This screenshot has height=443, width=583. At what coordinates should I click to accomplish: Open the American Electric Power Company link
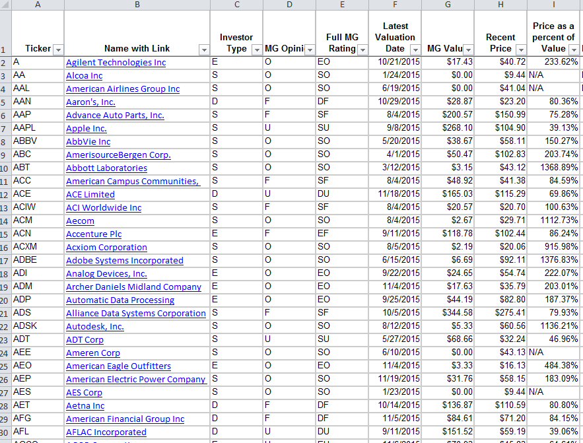[x=136, y=379]
